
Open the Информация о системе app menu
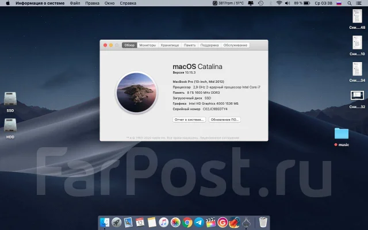[40, 3]
